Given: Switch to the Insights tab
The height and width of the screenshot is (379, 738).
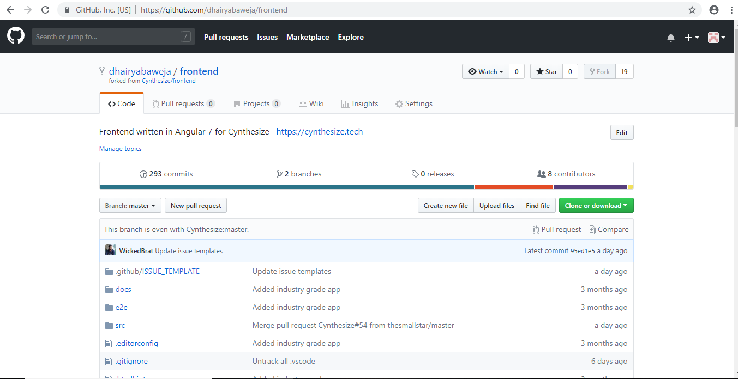Looking at the screenshot, I should 359,103.
